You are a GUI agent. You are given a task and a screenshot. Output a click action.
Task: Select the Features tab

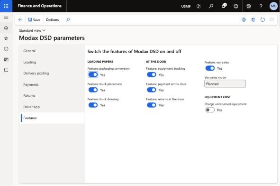point(52,118)
